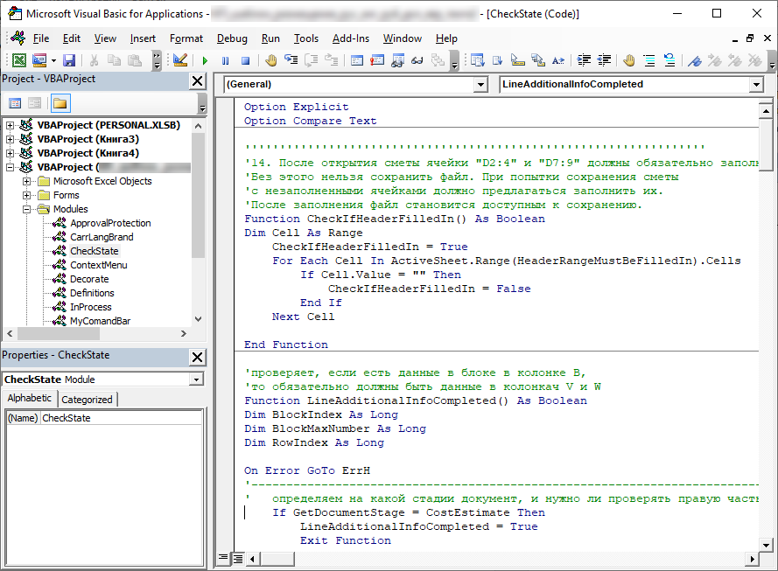
Task: Reset the running project with stop icon
Action: point(245,60)
